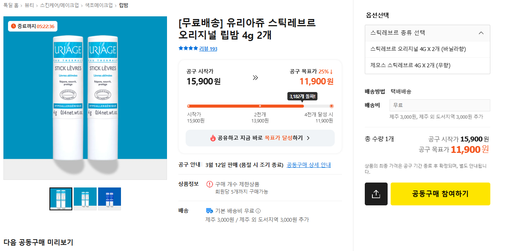Click the fire icon in share banner
Viewport: 512px width, 251px height.
(x=213, y=138)
